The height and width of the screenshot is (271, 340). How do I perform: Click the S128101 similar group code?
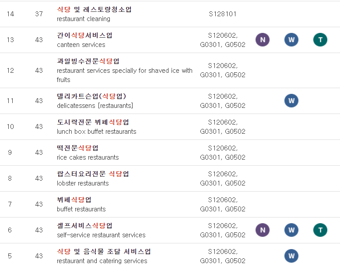tap(222, 14)
